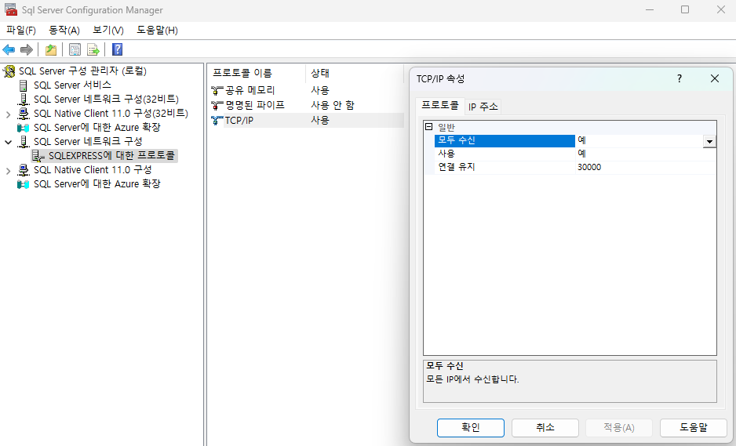Viewport: 736px width, 446px height.
Task: Click the SQLEXPRESS에 대한 프로토콜 icon
Action: pyautogui.click(x=38, y=156)
